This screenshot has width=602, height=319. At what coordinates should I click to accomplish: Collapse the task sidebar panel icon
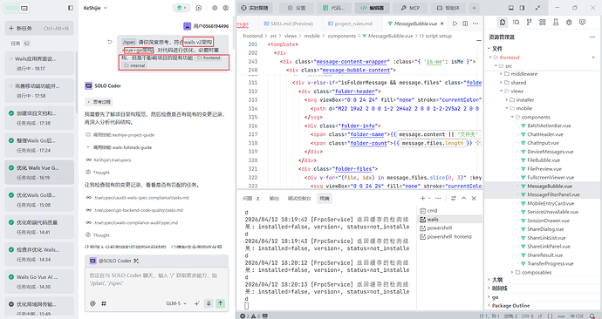point(71,8)
